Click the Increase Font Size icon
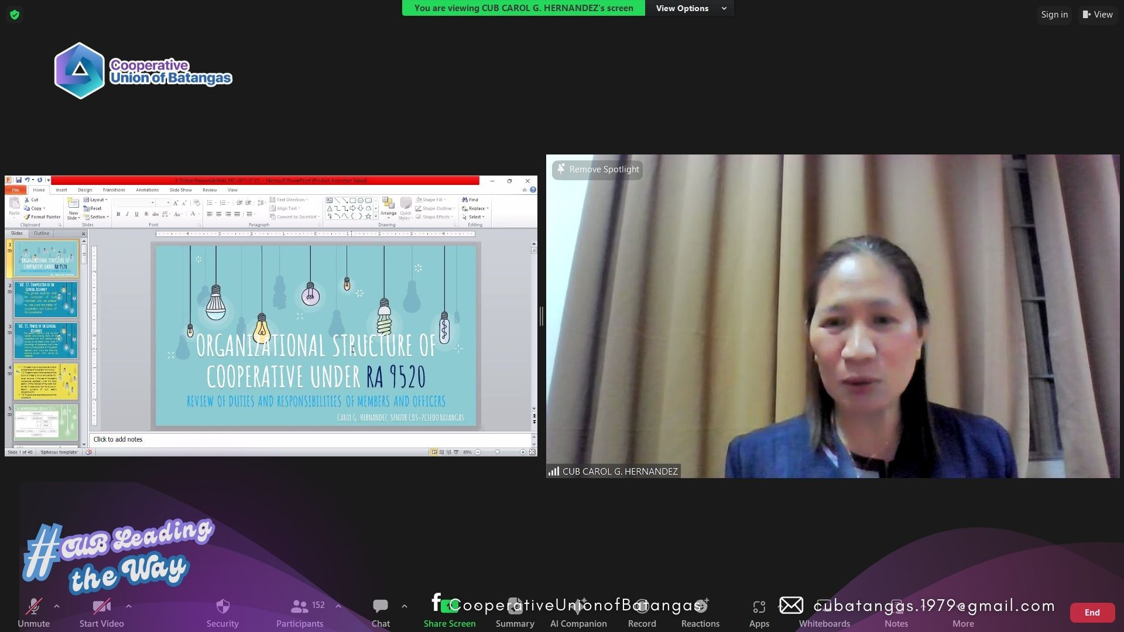Image resolution: width=1124 pixels, height=632 pixels. pos(175,202)
